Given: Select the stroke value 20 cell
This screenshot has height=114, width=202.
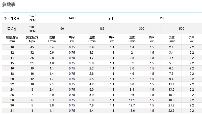Looking at the screenshot, I should point(162,18).
